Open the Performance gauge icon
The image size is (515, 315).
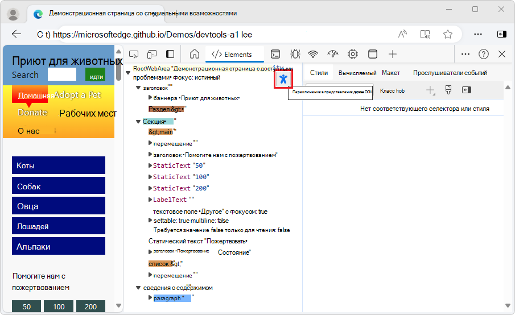coord(333,54)
